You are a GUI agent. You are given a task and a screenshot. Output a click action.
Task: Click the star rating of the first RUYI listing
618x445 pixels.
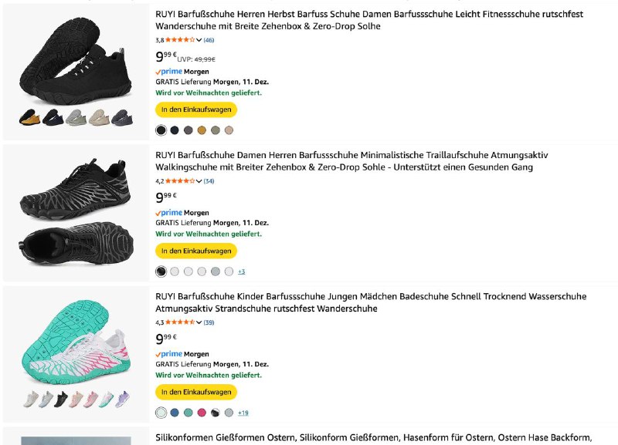(179, 40)
